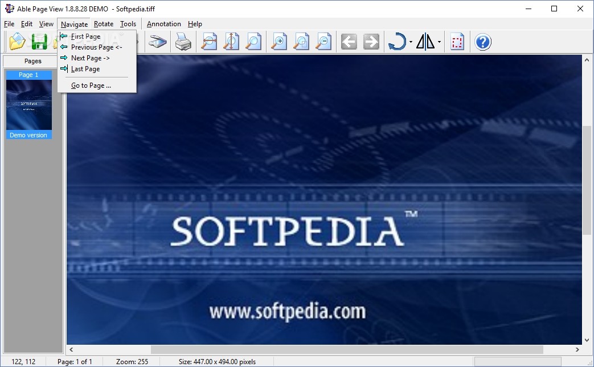Viewport: 594px width, 367px height.
Task: Click vertical scrollbar up arrow
Action: [587, 59]
